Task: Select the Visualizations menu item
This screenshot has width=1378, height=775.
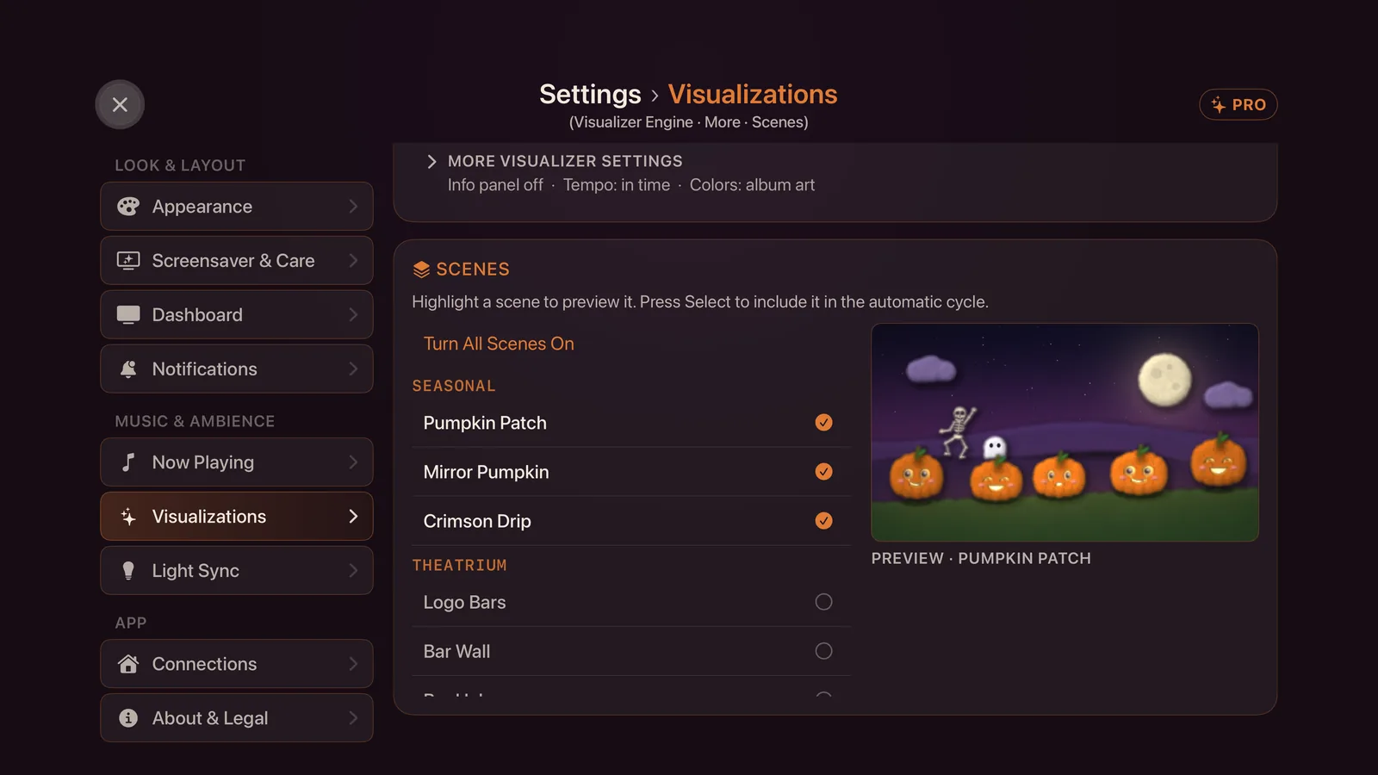Action: (x=237, y=517)
